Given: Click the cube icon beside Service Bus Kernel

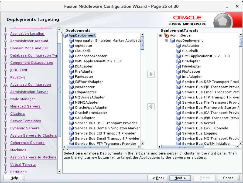Looking at the screenshot, I should pos(179,123).
